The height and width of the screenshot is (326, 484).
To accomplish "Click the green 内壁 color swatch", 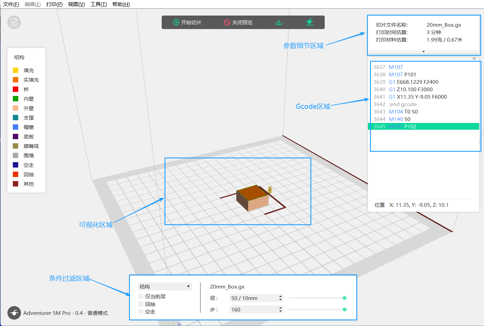I will 16,99.
